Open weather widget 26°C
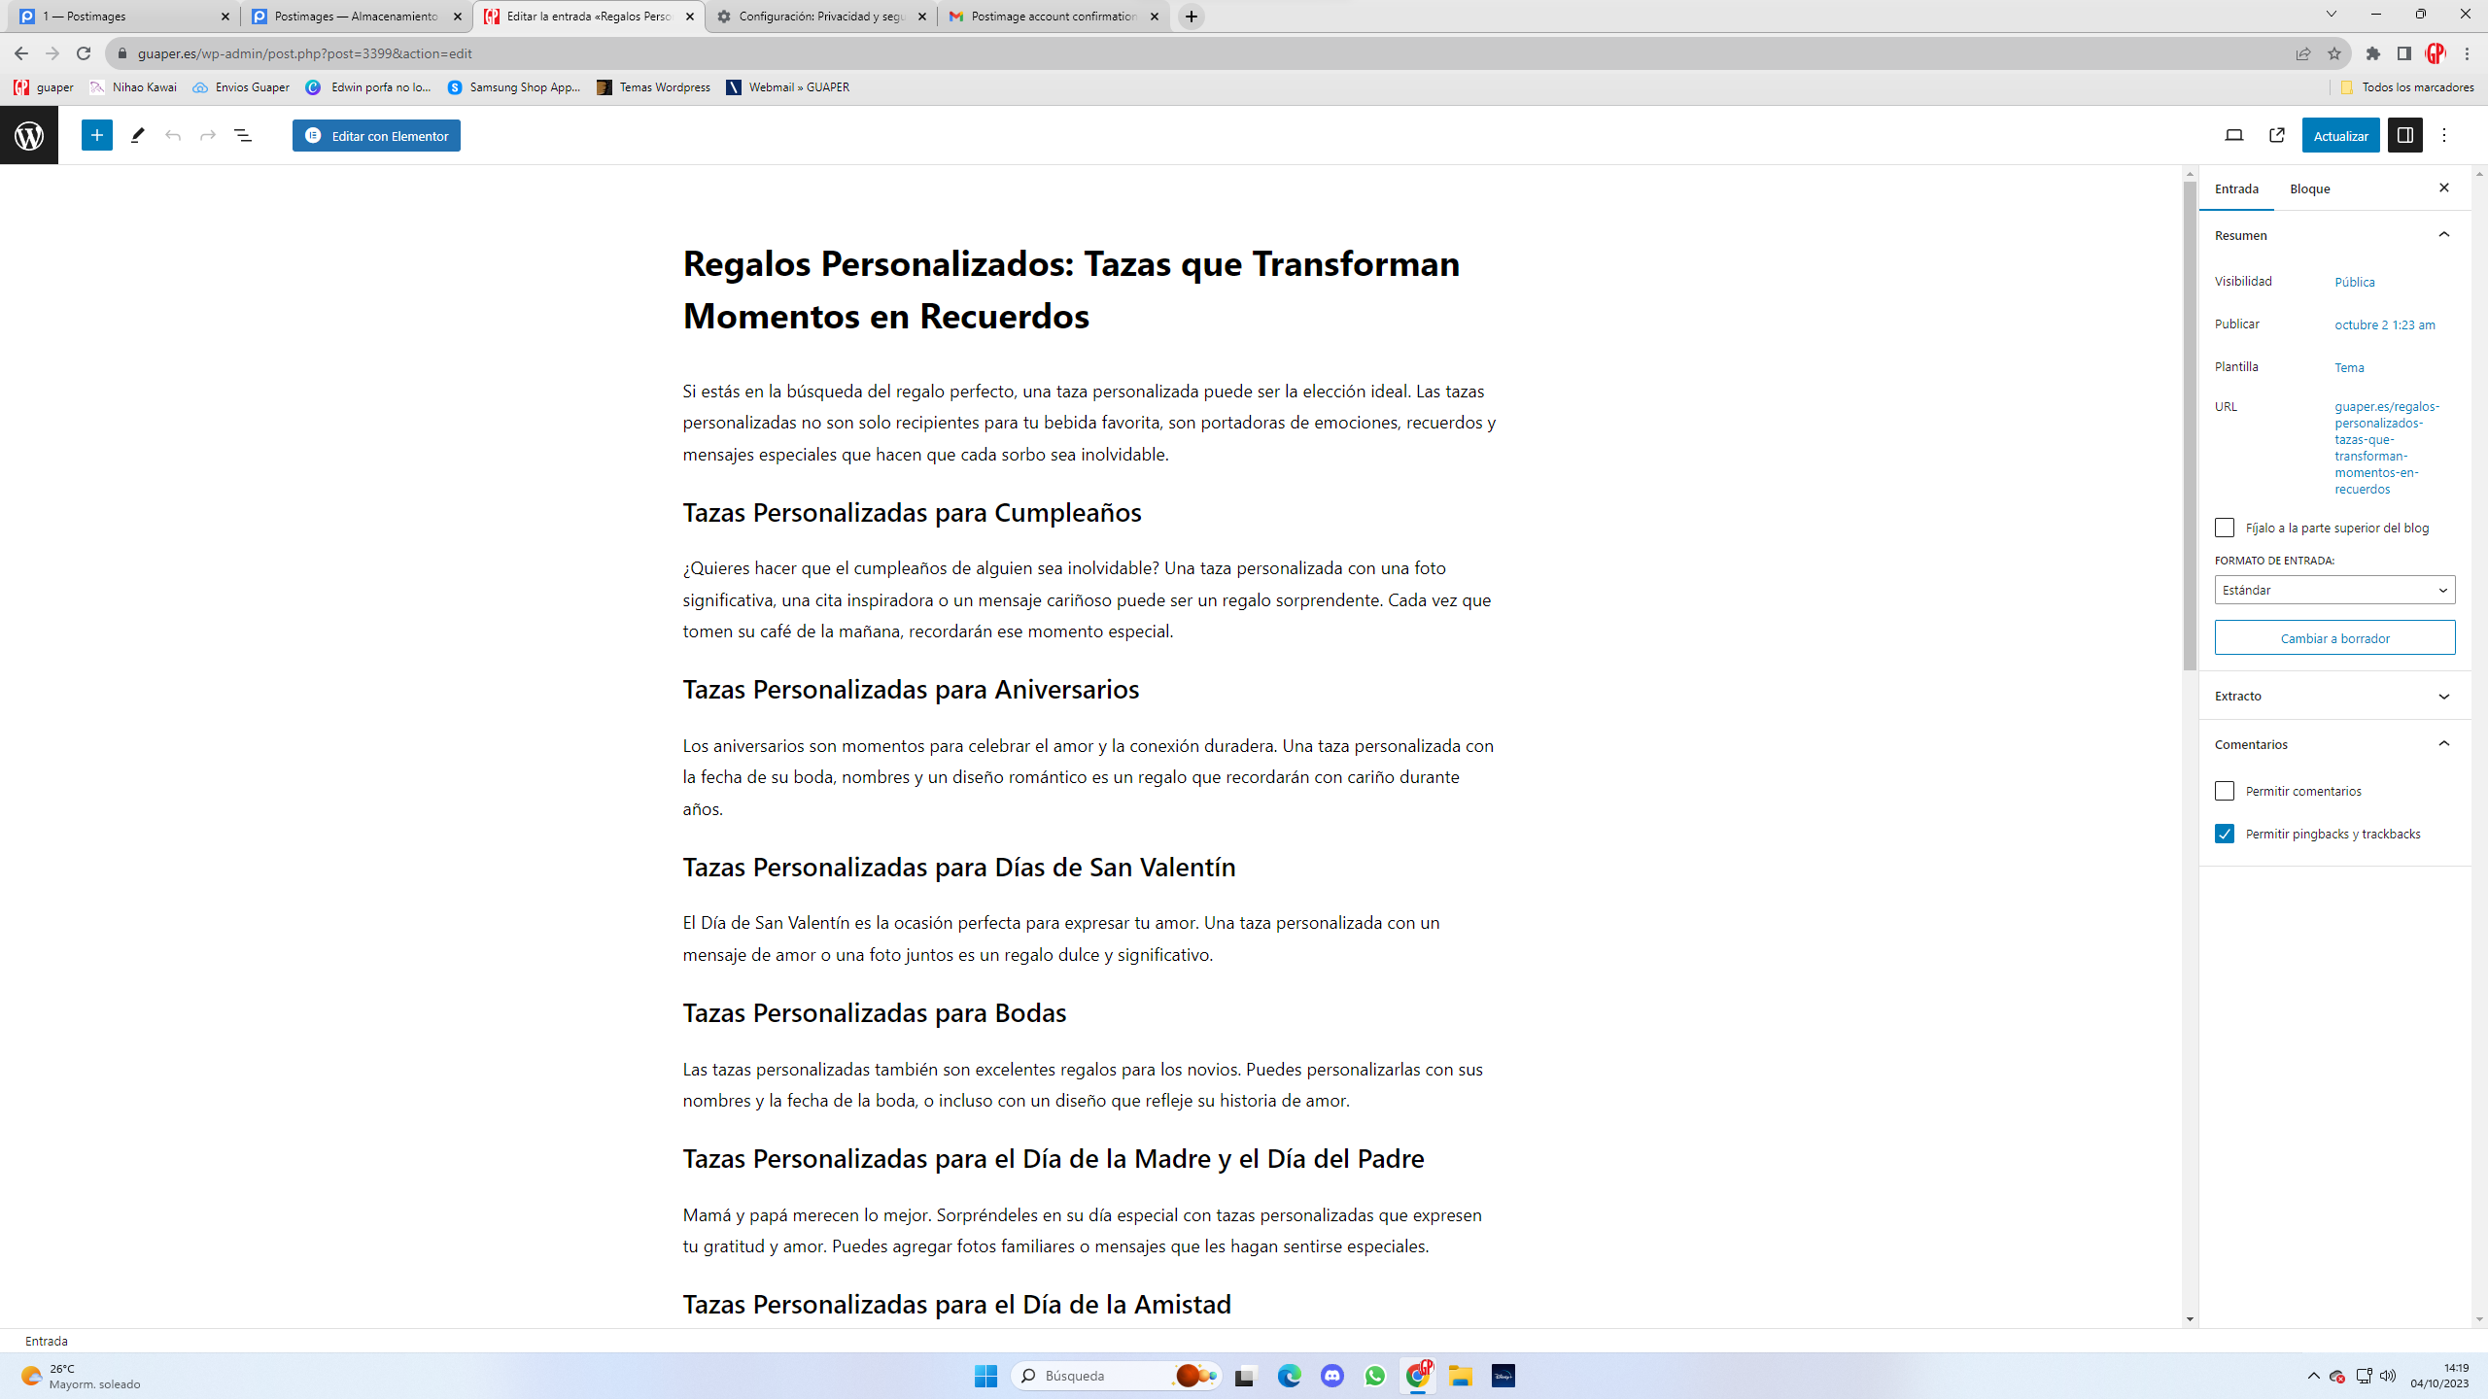This screenshot has width=2488, height=1399. tap(80, 1376)
